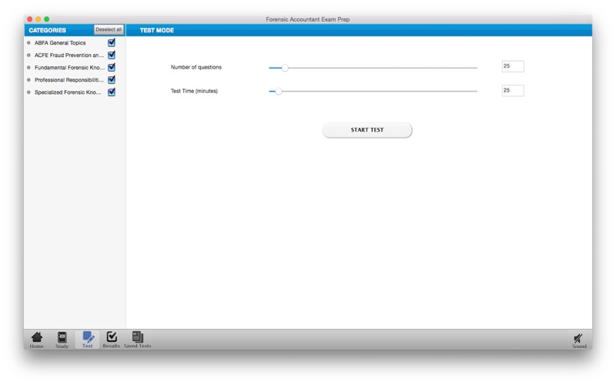This screenshot has width=616, height=385.
Task: Toggle the Sound mute icon
Action: point(579,340)
